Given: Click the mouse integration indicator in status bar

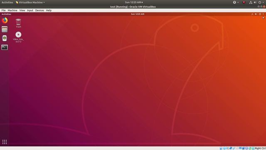Looking at the screenshot, I should (x=250, y=148).
